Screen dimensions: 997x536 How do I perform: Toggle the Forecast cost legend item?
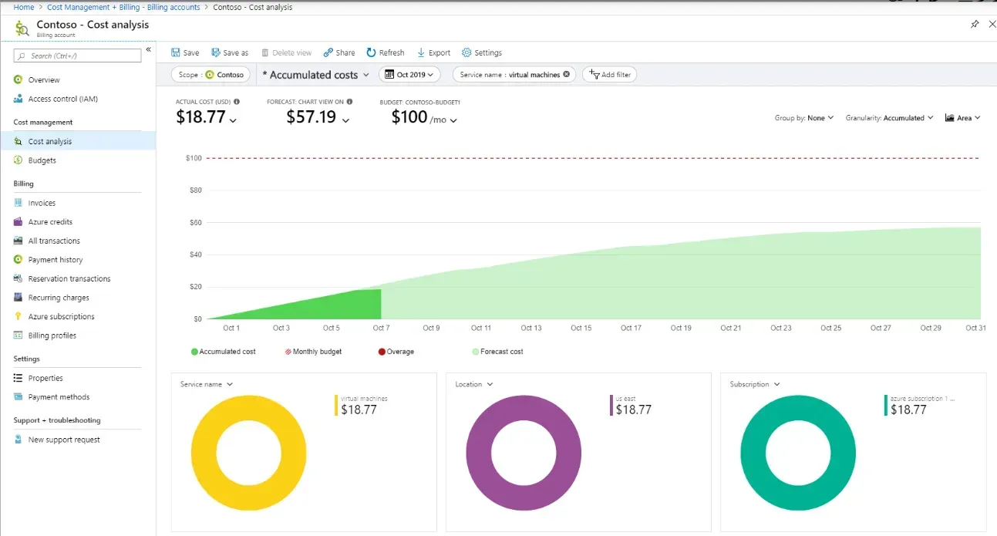(x=497, y=351)
